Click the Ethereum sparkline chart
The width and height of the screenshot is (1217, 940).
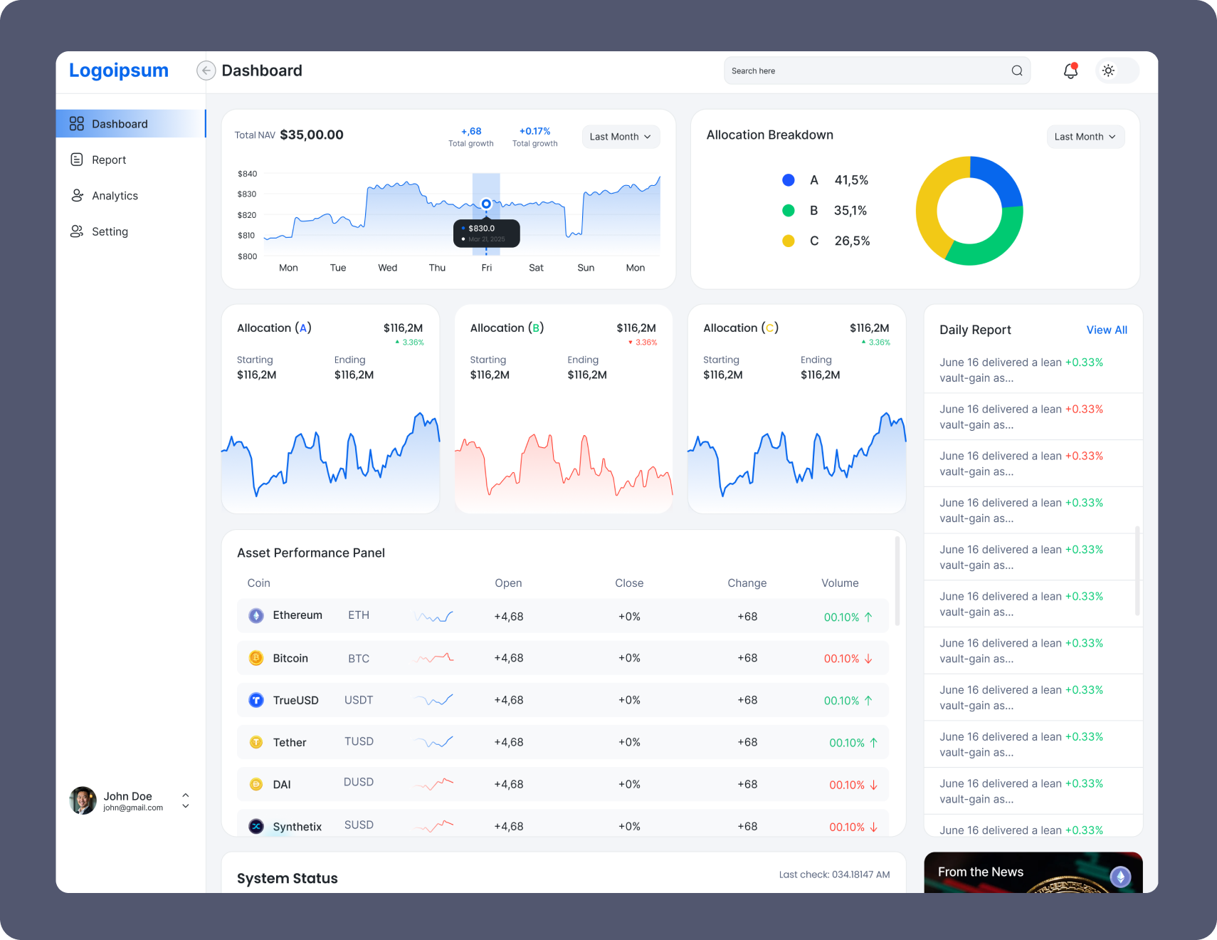point(433,617)
